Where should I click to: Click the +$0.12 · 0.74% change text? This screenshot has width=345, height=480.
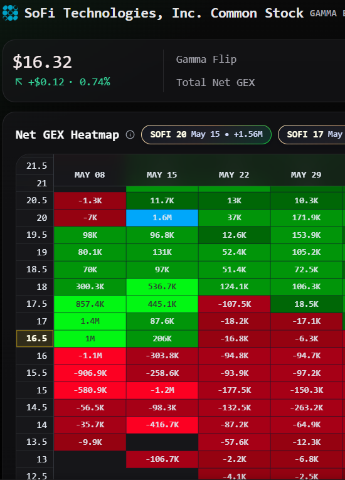point(69,82)
